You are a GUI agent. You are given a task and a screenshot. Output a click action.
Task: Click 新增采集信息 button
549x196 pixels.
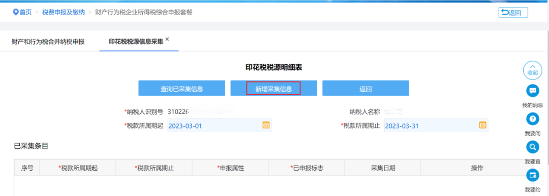click(273, 88)
